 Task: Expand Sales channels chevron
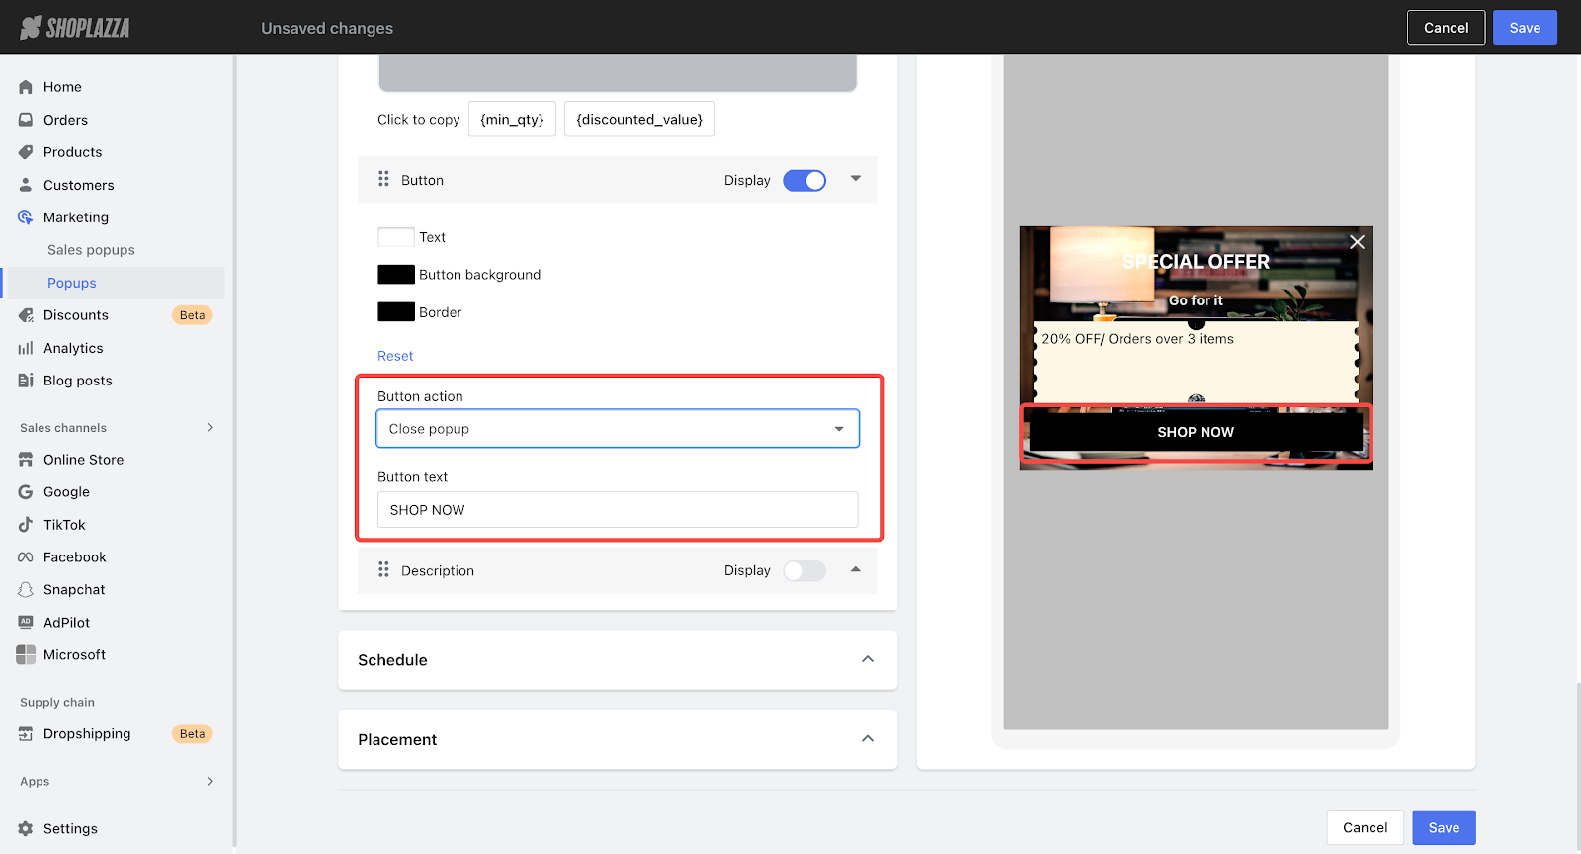point(210,427)
